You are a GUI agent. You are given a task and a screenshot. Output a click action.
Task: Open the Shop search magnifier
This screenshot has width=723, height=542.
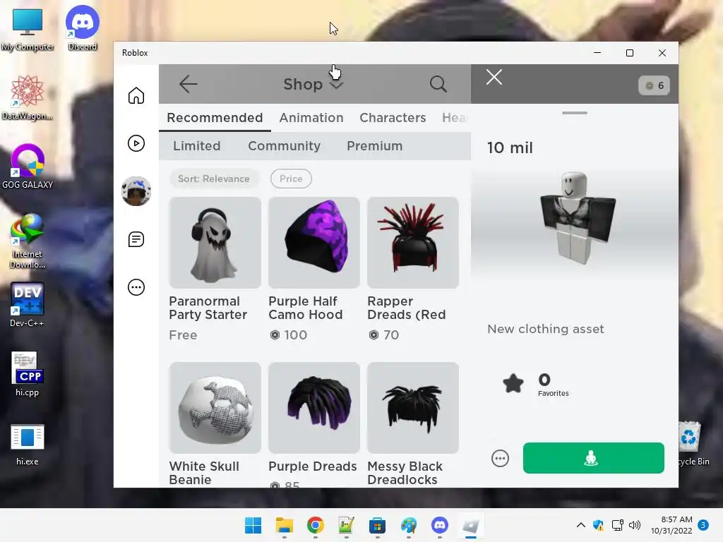tap(438, 84)
